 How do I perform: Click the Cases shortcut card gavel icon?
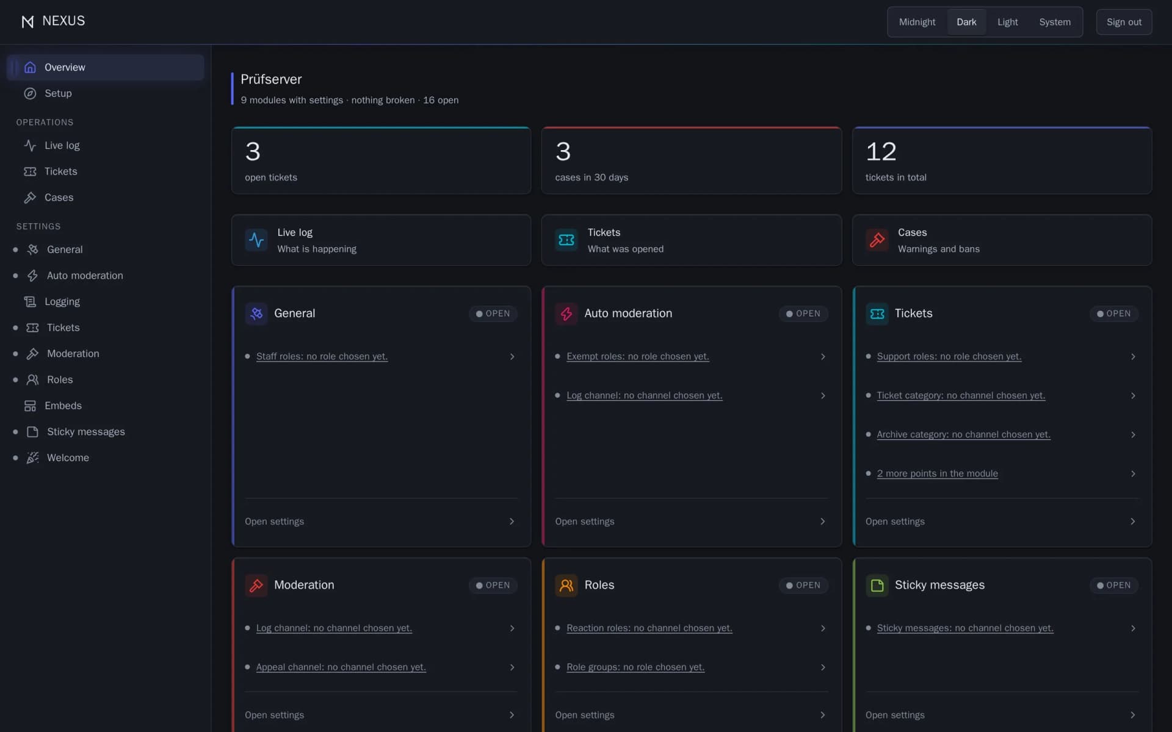pyautogui.click(x=877, y=240)
